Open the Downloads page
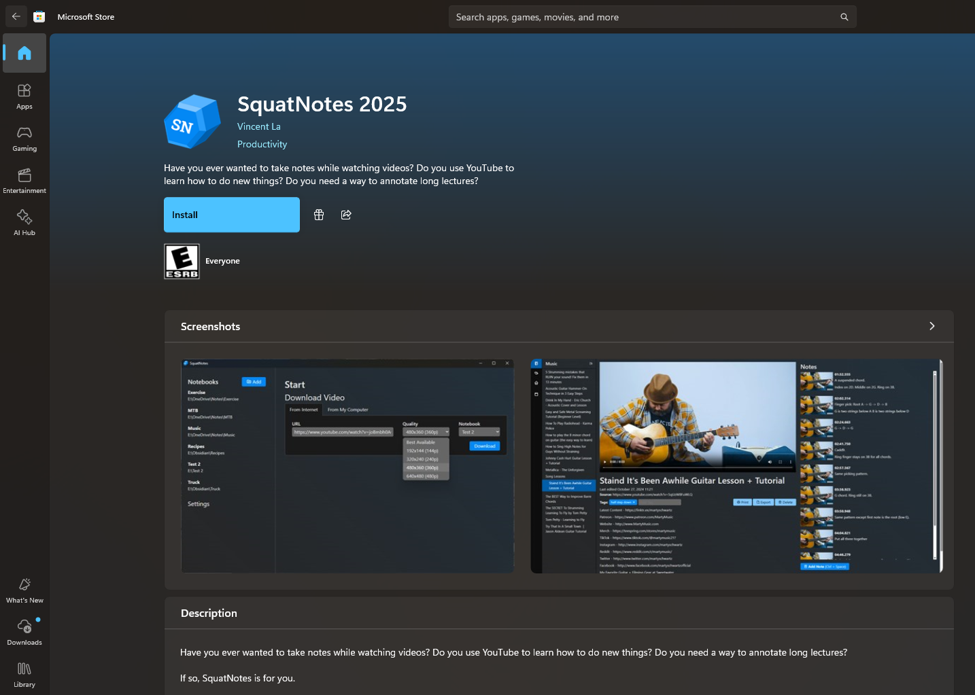Viewport: 975px width, 695px height. [x=24, y=632]
